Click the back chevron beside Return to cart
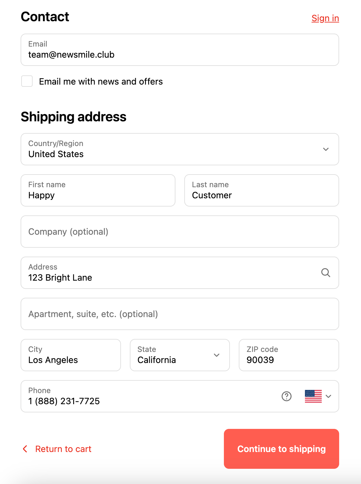The height and width of the screenshot is (484, 361). (x=25, y=449)
